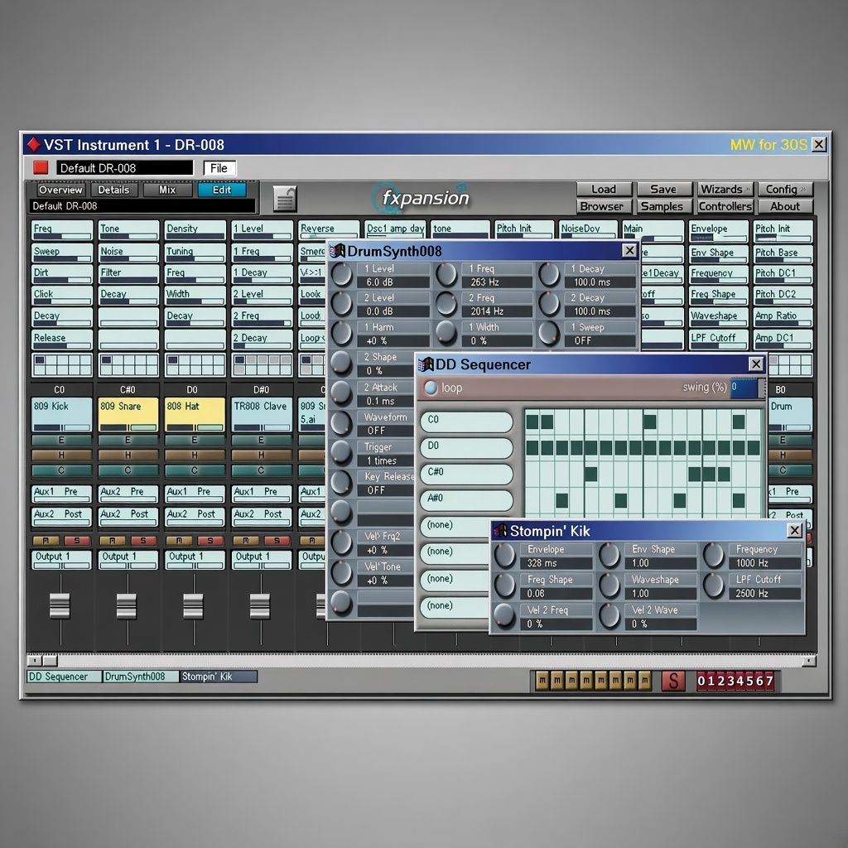Click the DrumSynth008 window title icon
848x848 pixels.
(x=338, y=251)
